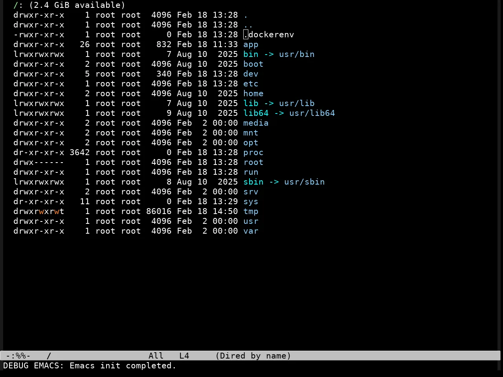
Task: Click the 3642 link count of proc
Action: (80, 152)
